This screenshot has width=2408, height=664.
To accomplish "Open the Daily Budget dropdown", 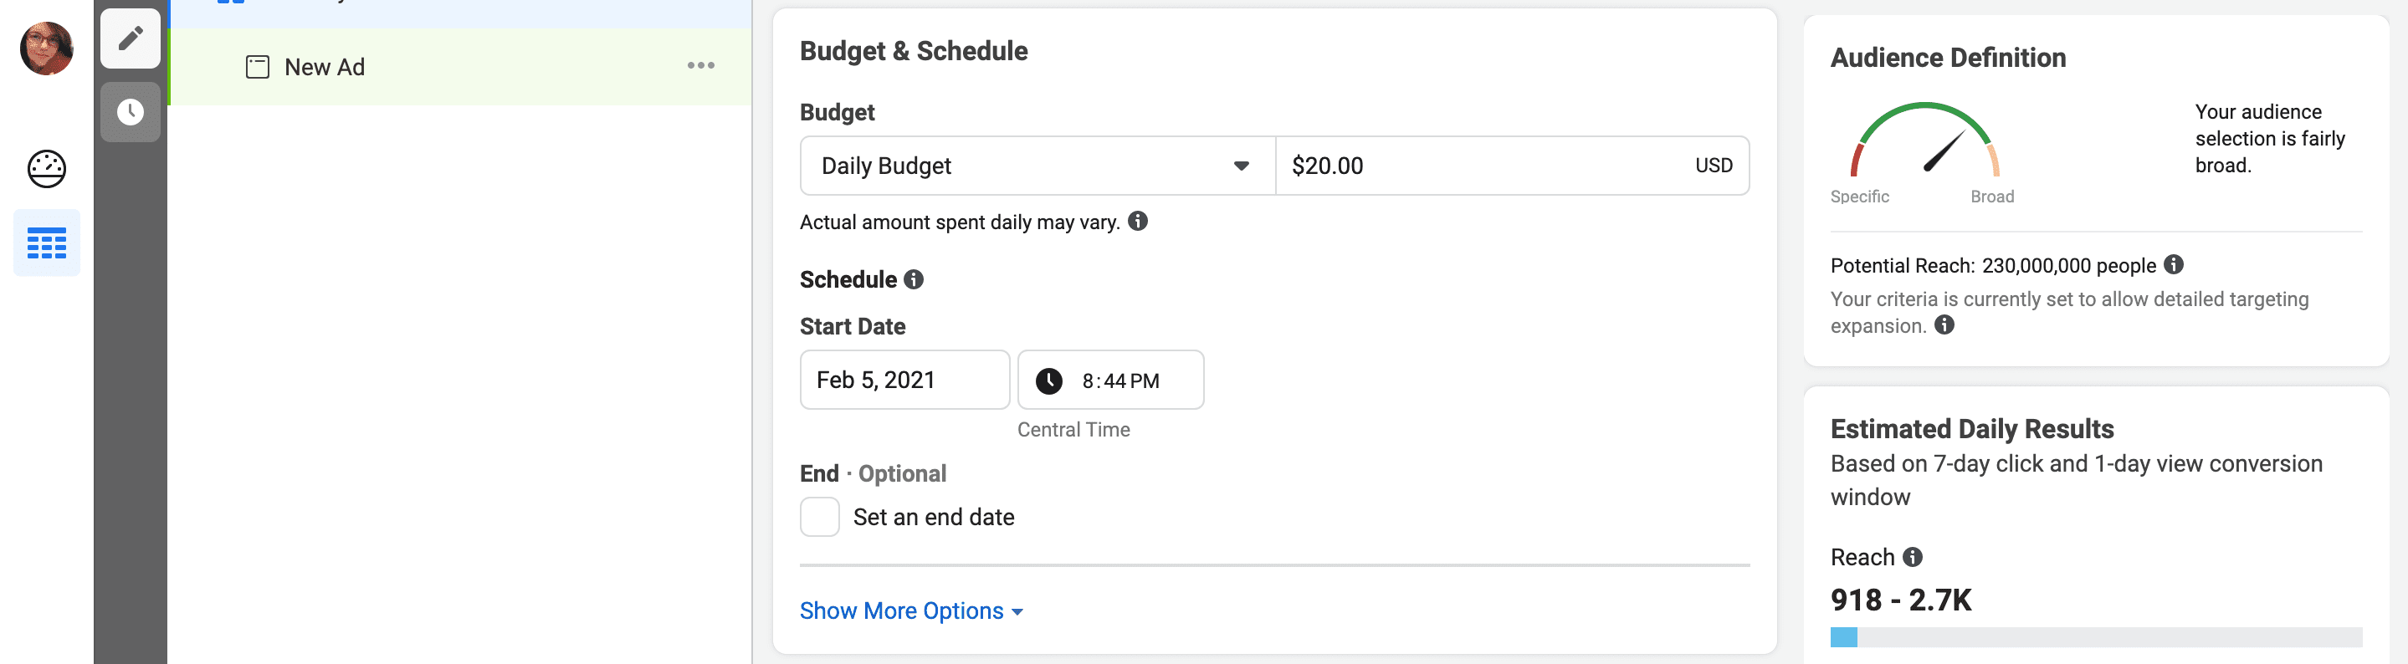I will tap(1036, 166).
